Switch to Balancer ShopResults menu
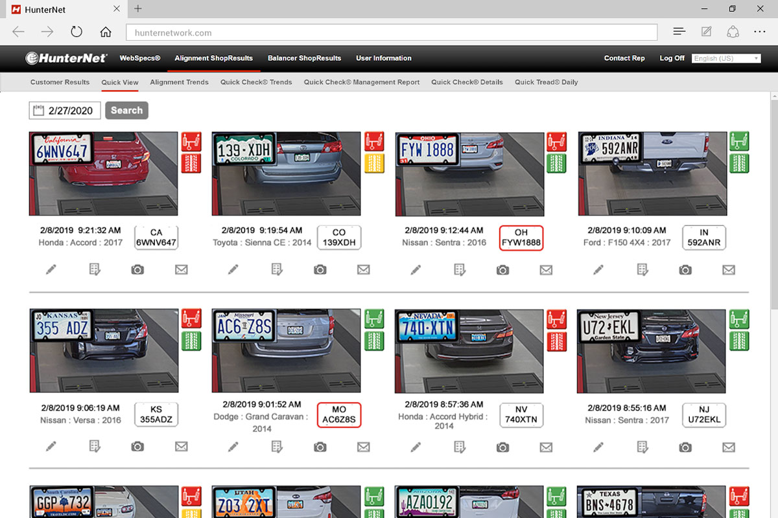 click(x=304, y=58)
